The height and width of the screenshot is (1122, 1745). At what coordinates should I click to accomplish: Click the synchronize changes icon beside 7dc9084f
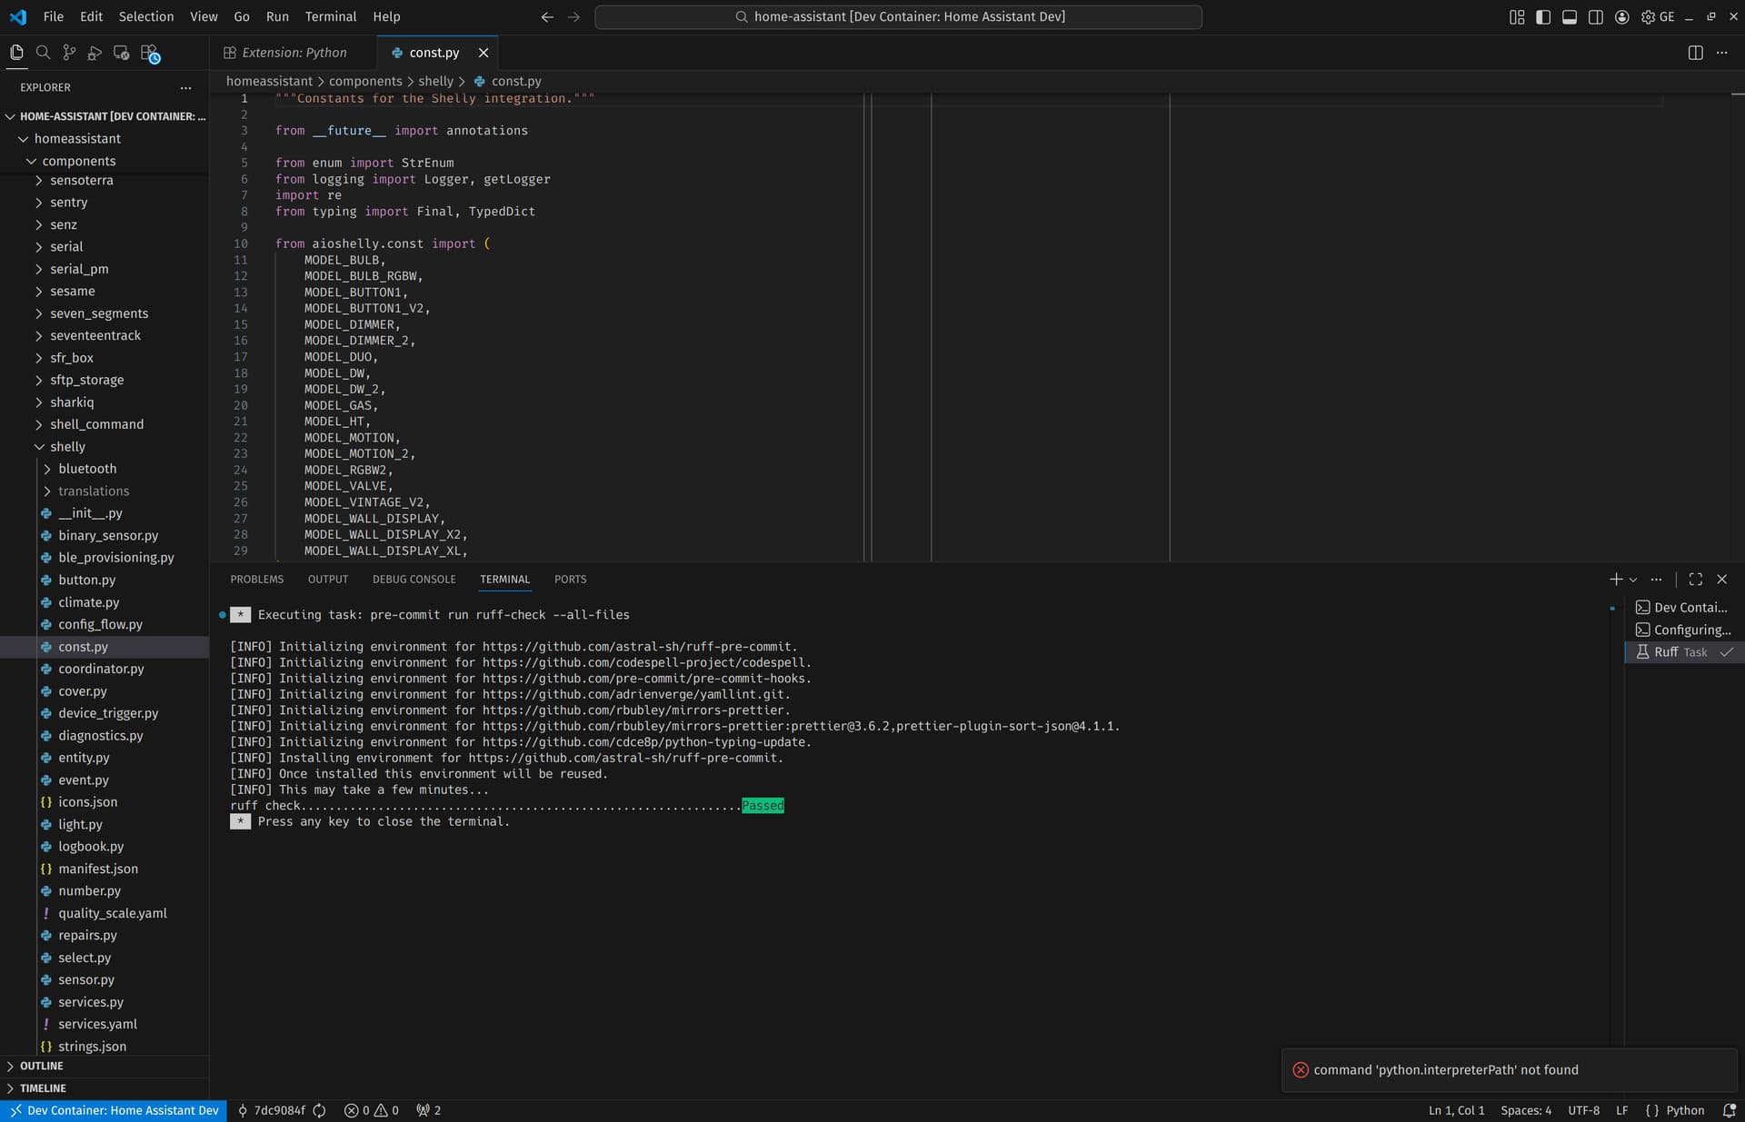coord(320,1110)
